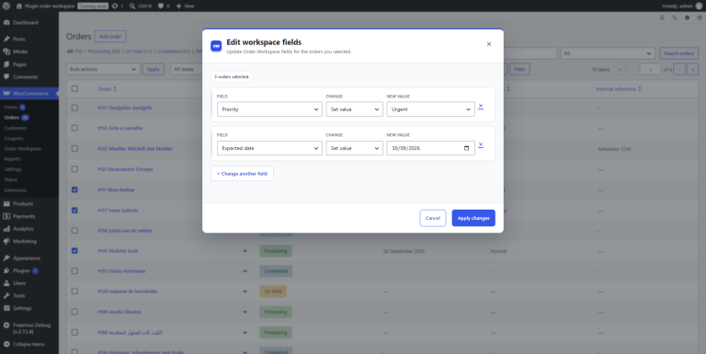Uncheck order #157 Irene Galindo
Image resolution: width=706 pixels, height=354 pixels.
point(74,211)
